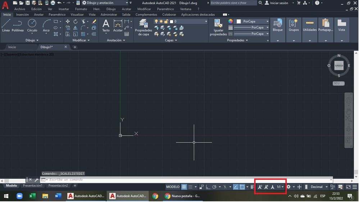Open the Bloque panel button
Image resolution: width=359 pixels, height=202 pixels.
click(x=278, y=30)
